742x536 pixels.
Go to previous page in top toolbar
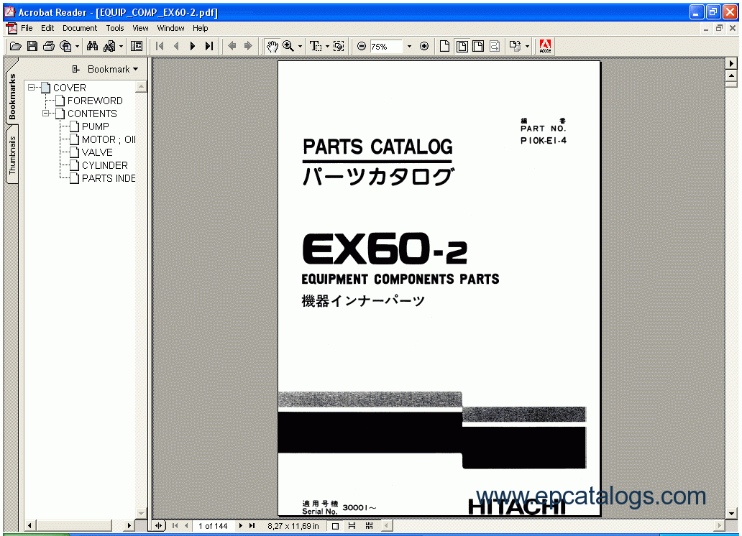176,47
